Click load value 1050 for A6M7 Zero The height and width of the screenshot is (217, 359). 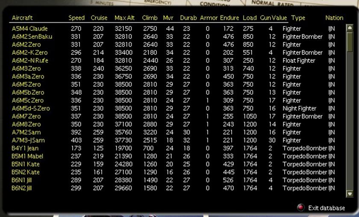coord(250,117)
